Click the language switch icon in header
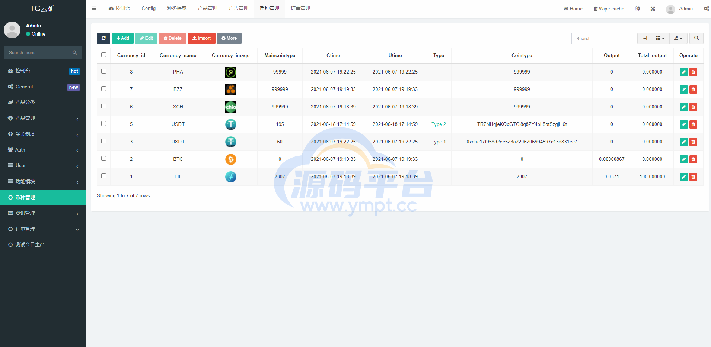Screen dimensions: 711x347 click(638, 9)
